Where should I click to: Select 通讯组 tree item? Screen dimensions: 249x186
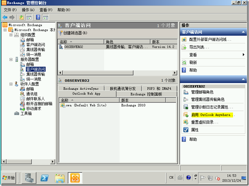(x=32, y=94)
